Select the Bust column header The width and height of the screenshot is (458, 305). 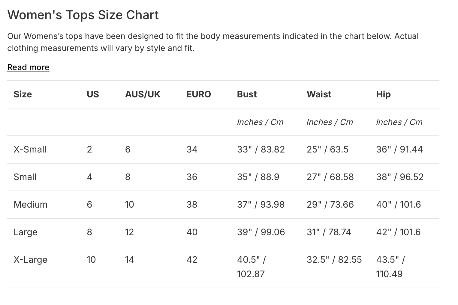[x=247, y=94]
